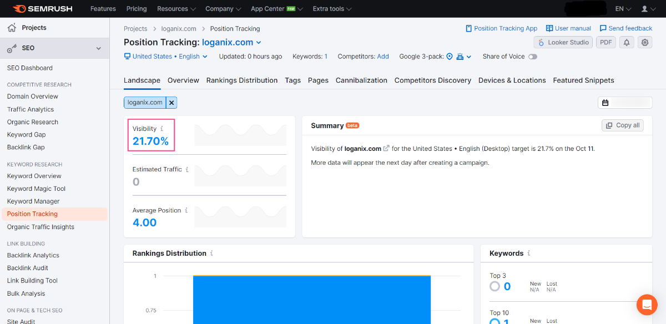This screenshot has width=666, height=324.
Task: Open the settings gear icon
Action: 644,42
